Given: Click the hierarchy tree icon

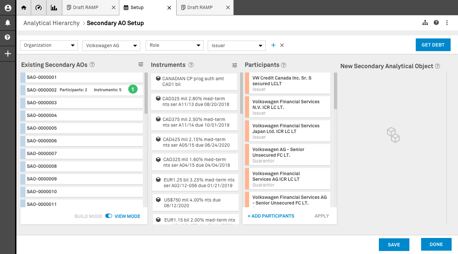Looking at the screenshot, I should tap(425, 23).
